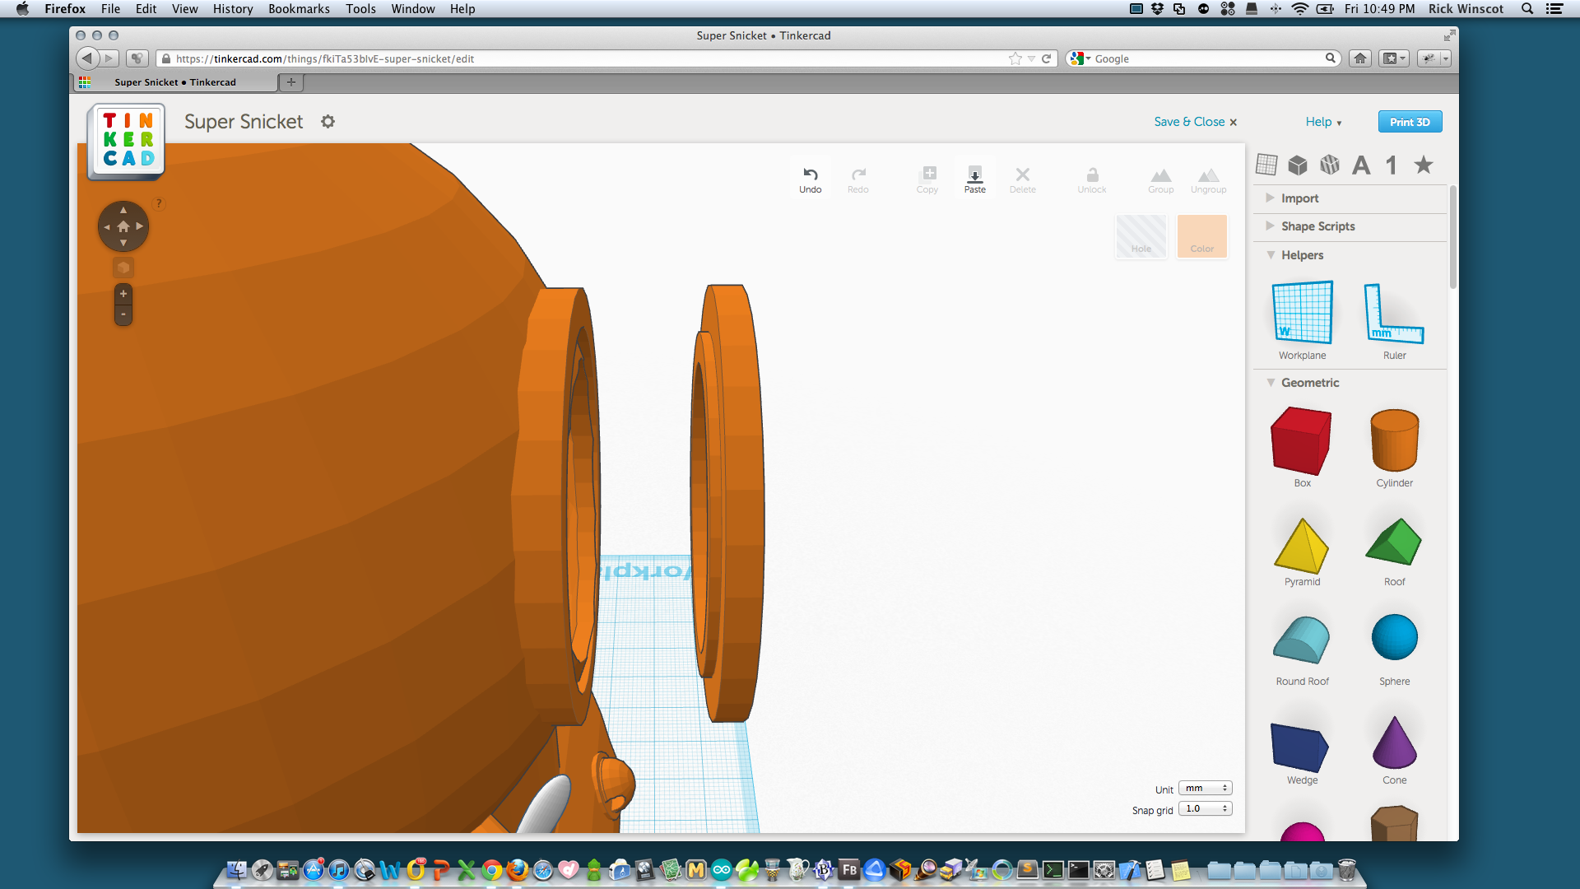
Task: Zoom out with the minus button
Action: click(x=123, y=314)
